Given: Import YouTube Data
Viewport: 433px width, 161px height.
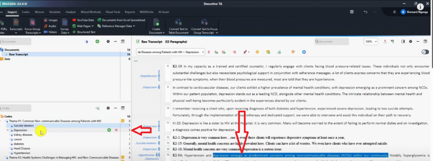Looking at the screenshot, I should click(x=83, y=20).
